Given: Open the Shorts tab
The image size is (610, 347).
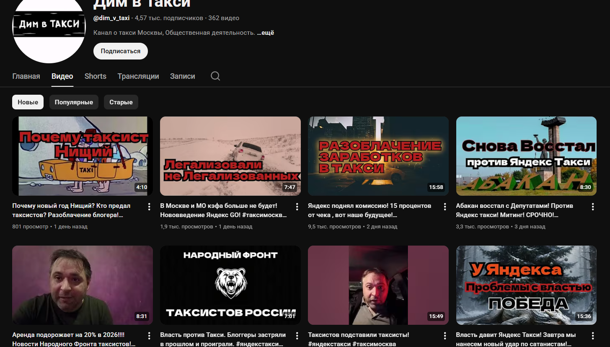Looking at the screenshot, I should (x=96, y=76).
